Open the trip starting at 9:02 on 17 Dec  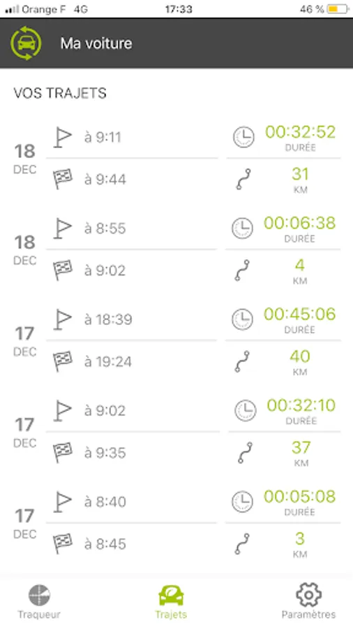coord(105,411)
